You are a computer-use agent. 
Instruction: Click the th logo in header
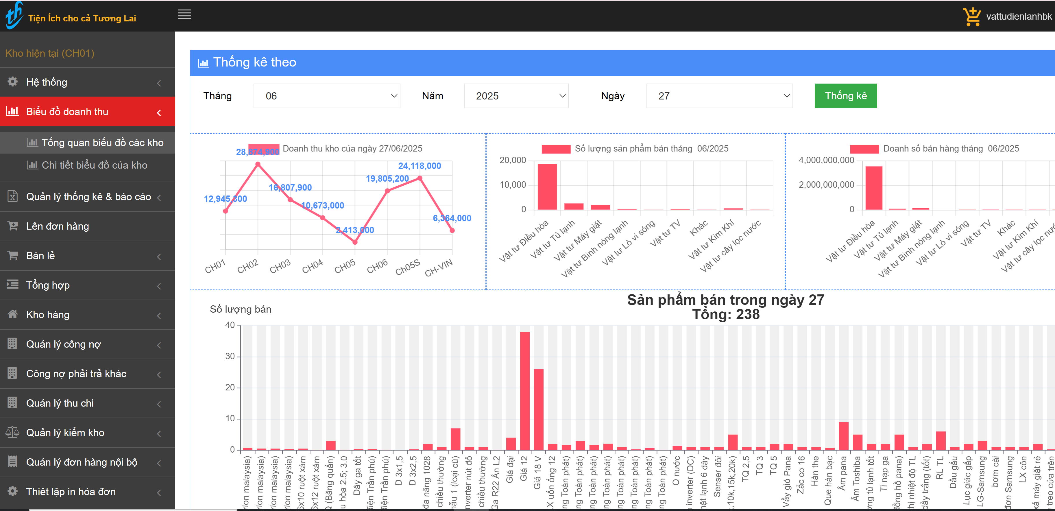pyautogui.click(x=14, y=15)
